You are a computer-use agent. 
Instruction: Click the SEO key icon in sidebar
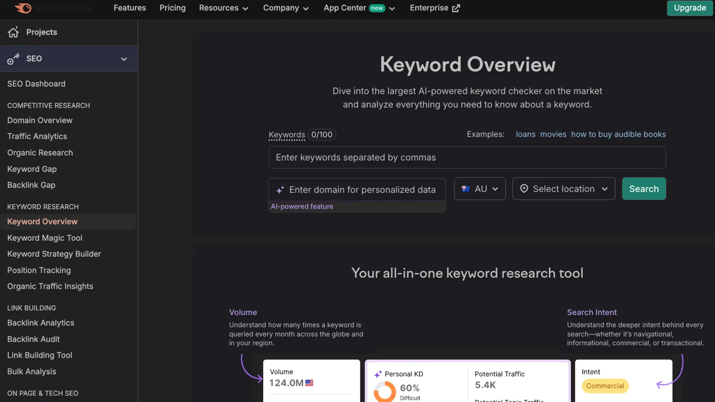tap(13, 59)
